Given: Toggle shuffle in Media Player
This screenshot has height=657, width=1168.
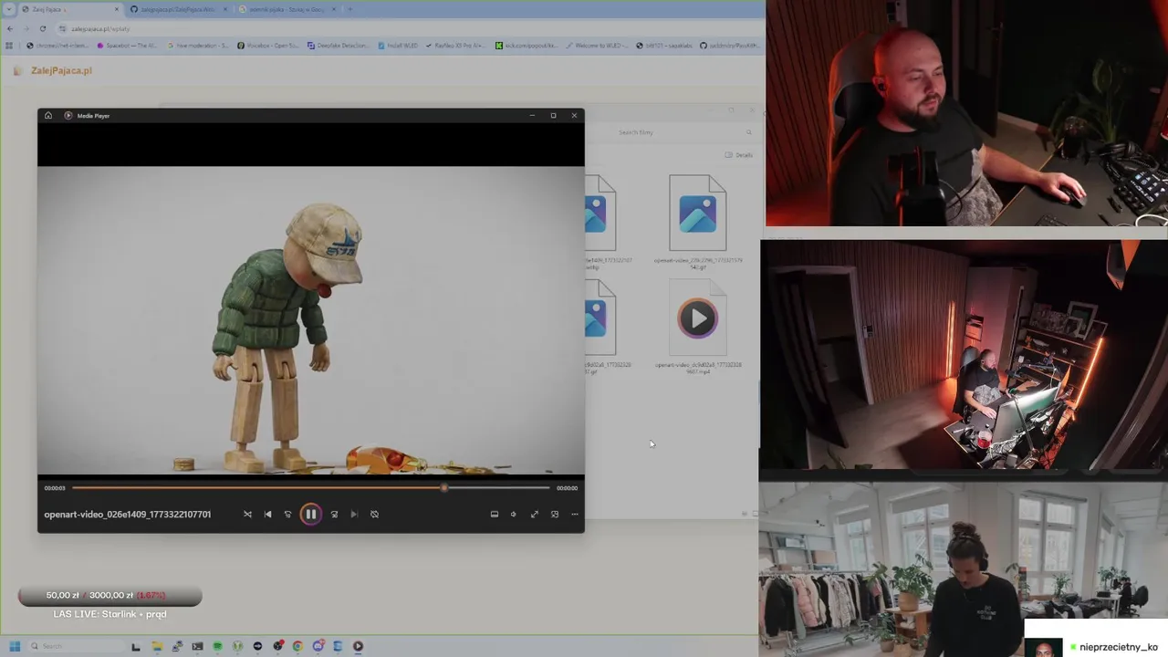Looking at the screenshot, I should tap(247, 515).
